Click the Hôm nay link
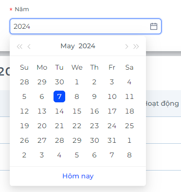Viewport: 181px width, 192px height. pos(78,176)
